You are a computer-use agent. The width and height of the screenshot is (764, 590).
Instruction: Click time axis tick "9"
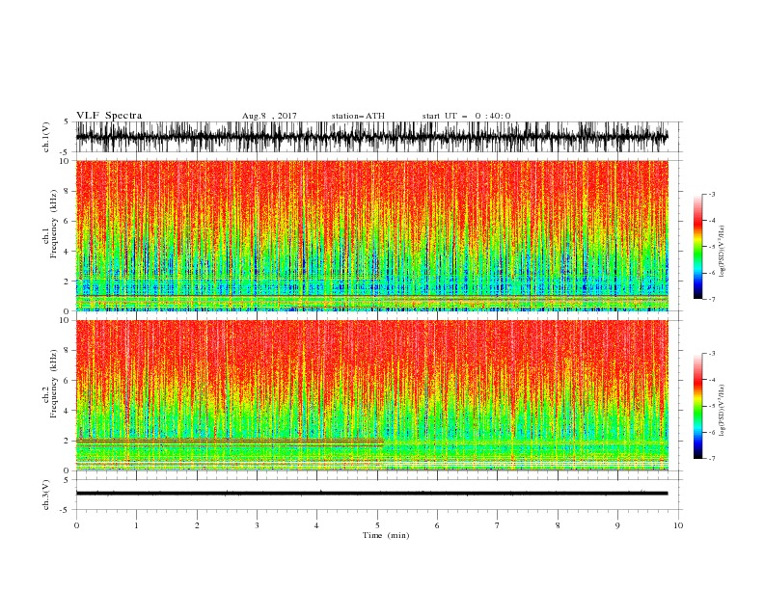point(617,525)
